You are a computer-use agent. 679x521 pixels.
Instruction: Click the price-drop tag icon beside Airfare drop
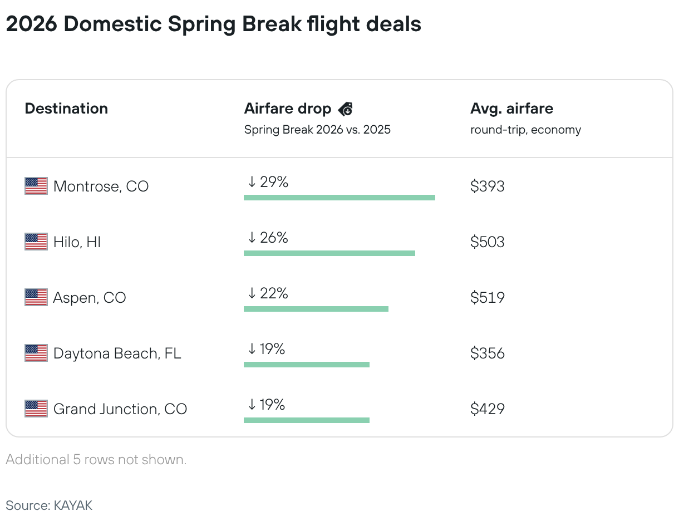pos(345,109)
